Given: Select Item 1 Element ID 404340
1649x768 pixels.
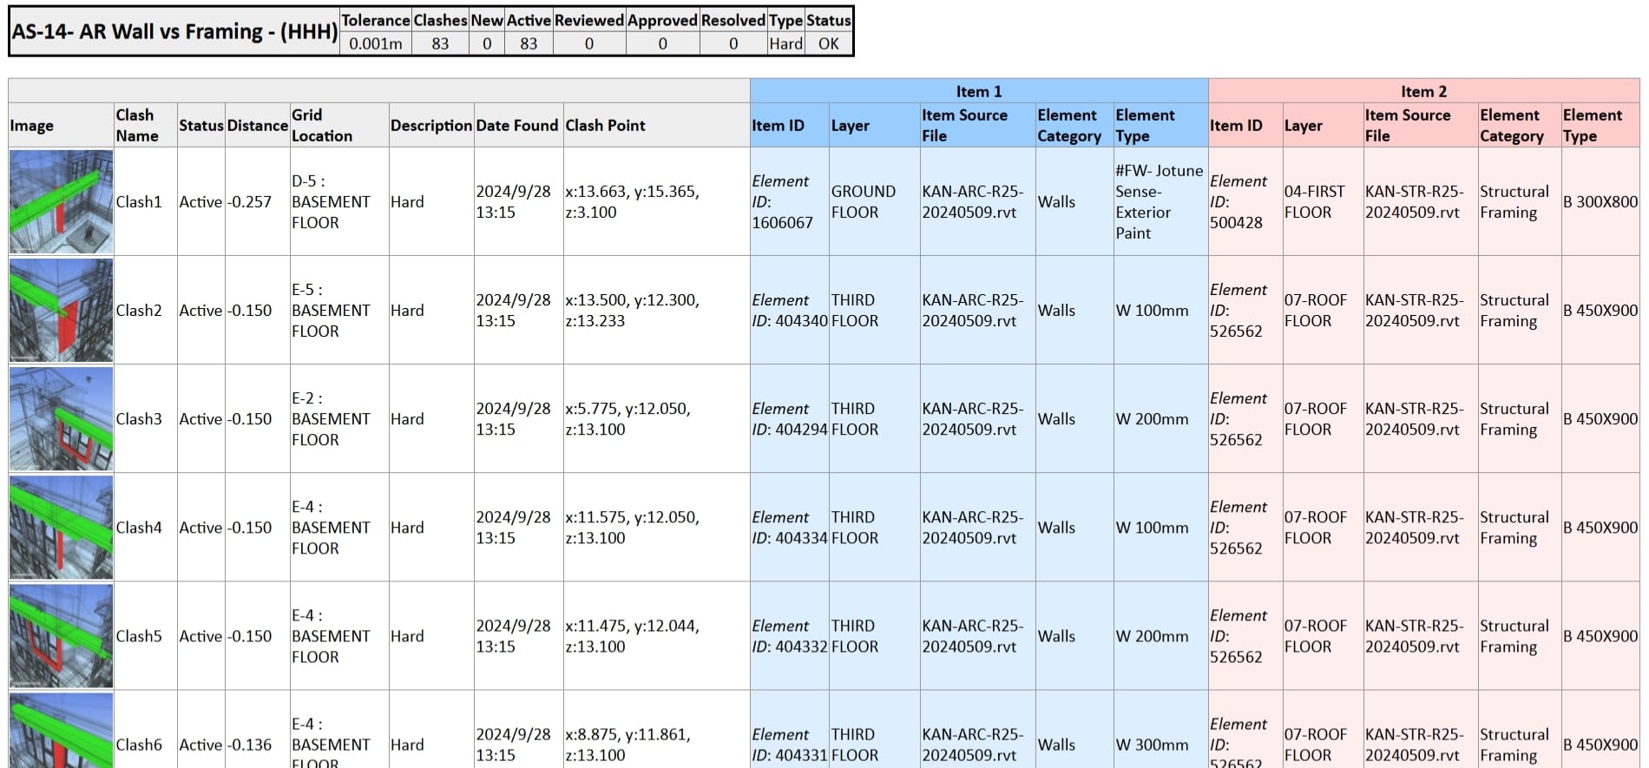Looking at the screenshot, I should click(790, 310).
